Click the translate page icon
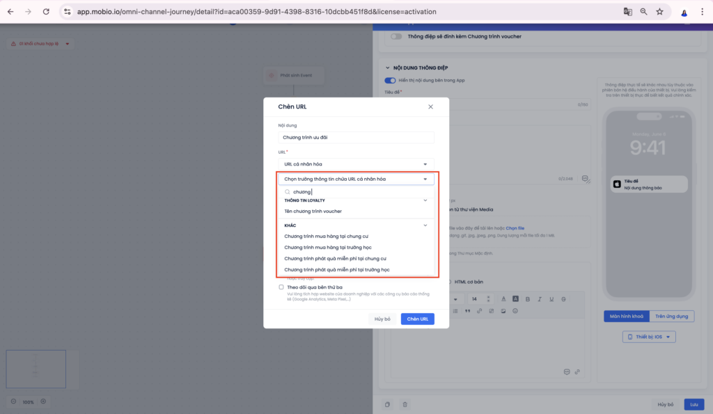 click(627, 12)
